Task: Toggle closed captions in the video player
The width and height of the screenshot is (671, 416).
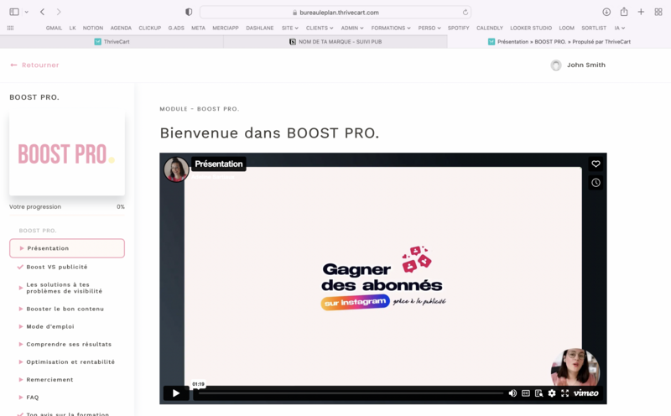Action: [526, 393]
